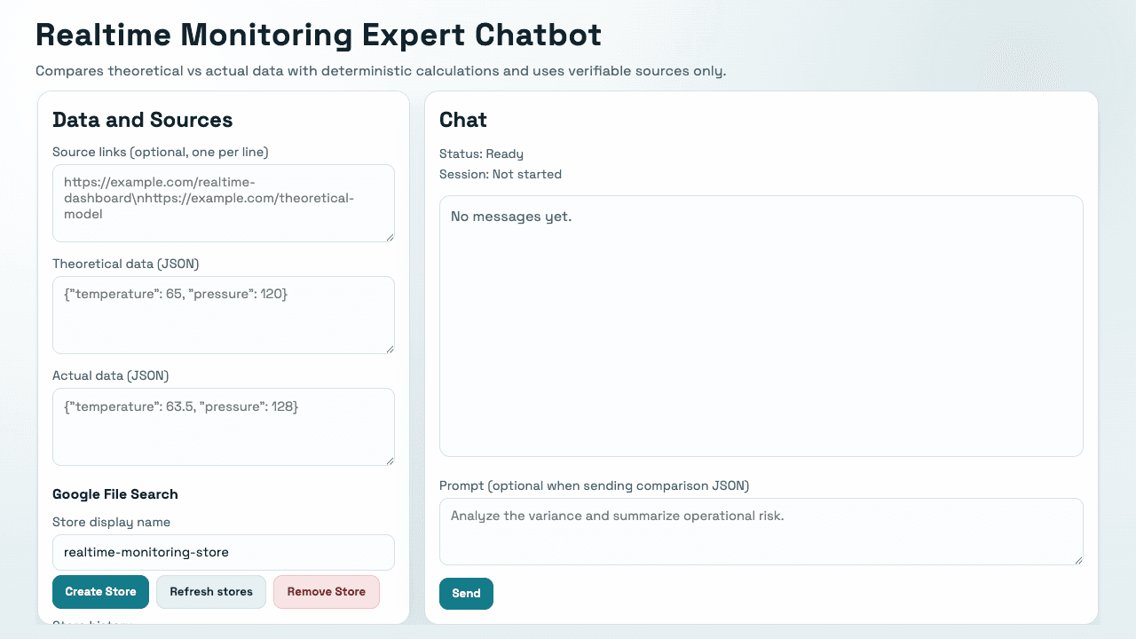The width and height of the screenshot is (1136, 639).
Task: Edit the Store display name field
Action: [224, 552]
